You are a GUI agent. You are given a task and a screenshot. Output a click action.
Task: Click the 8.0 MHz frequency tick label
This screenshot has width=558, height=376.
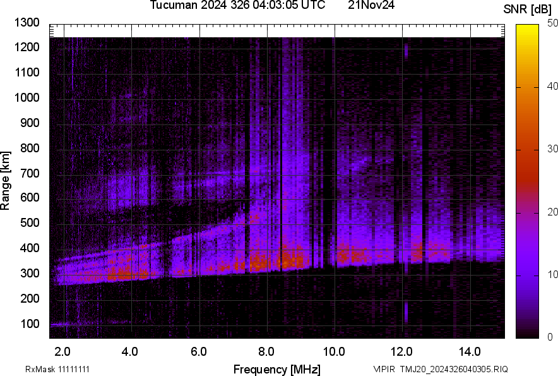pyautogui.click(x=266, y=351)
